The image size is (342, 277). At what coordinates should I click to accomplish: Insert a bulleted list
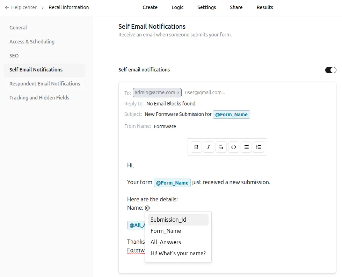pos(246,147)
